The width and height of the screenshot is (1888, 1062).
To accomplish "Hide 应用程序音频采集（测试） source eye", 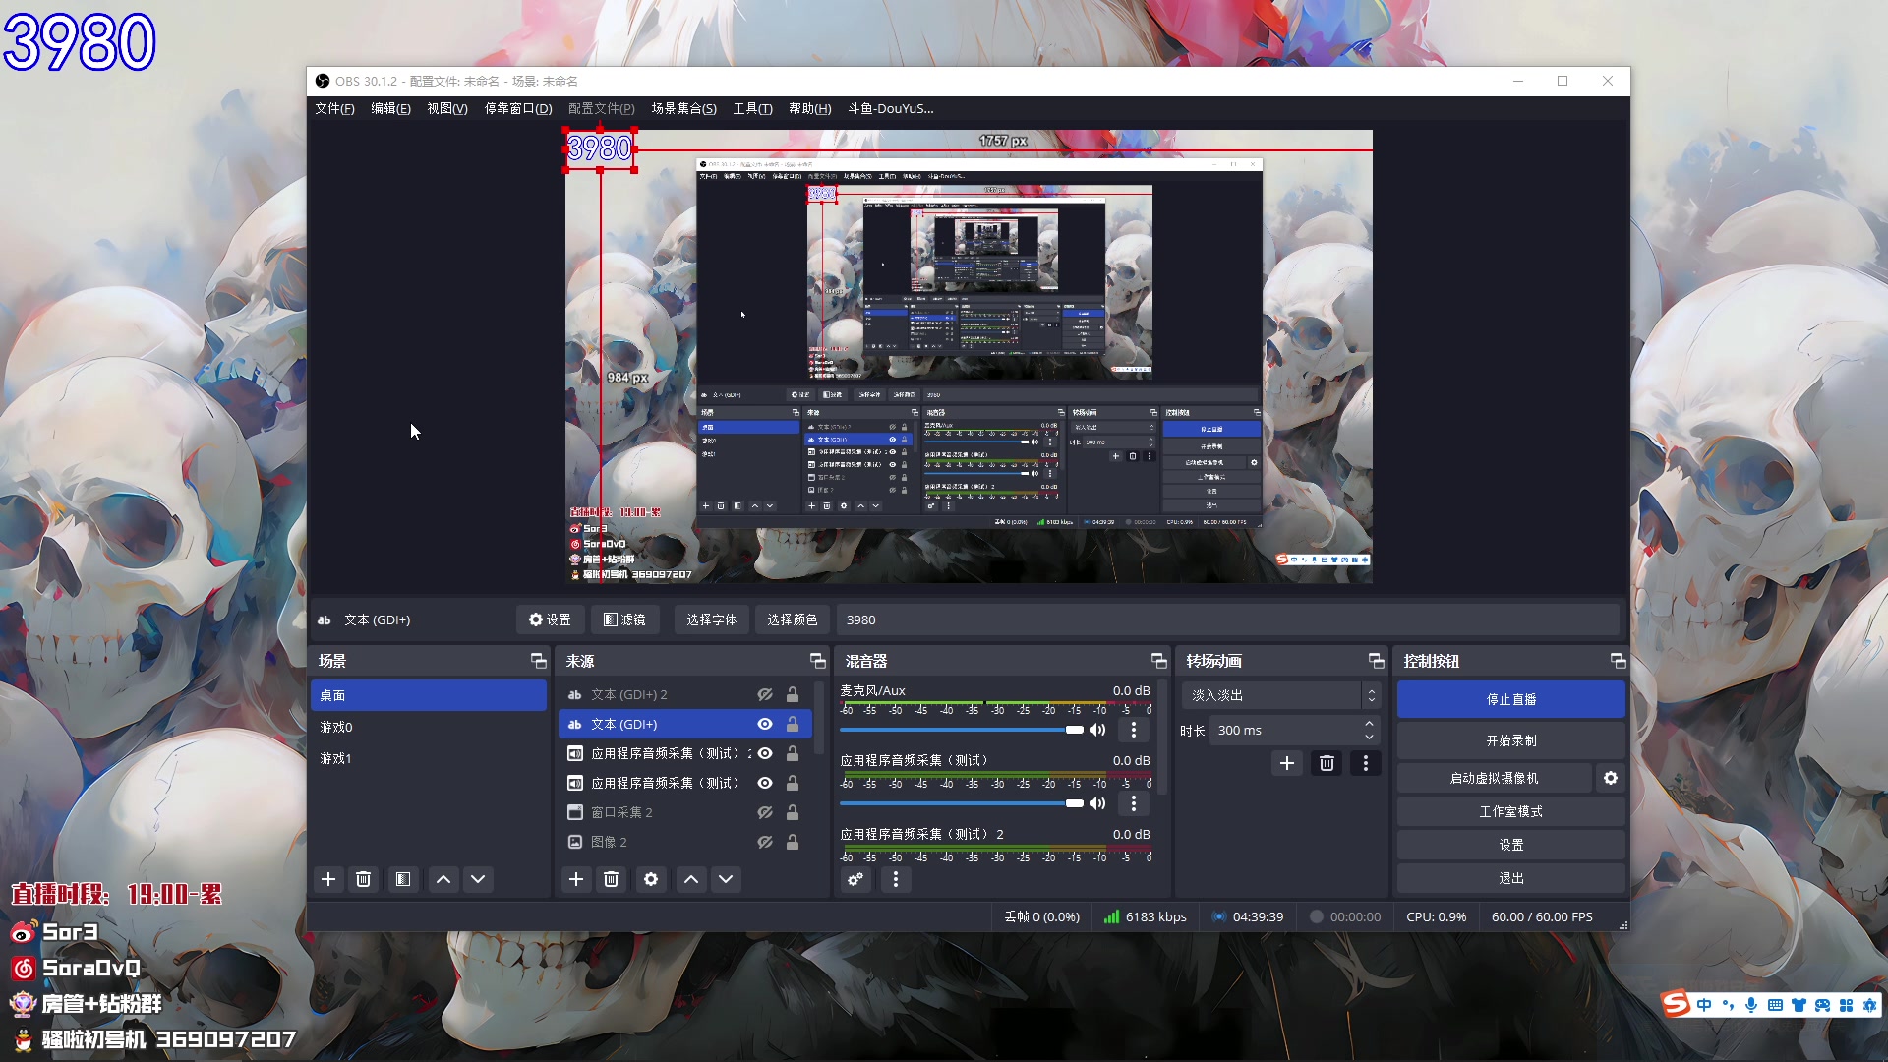I will [764, 783].
